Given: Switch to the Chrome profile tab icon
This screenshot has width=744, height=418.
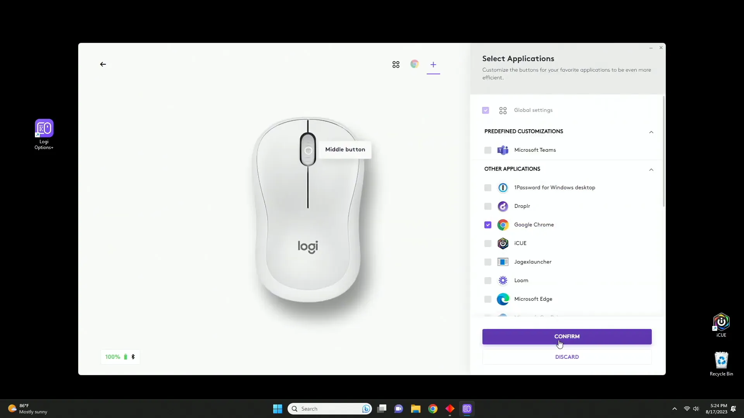Looking at the screenshot, I should [x=415, y=64].
